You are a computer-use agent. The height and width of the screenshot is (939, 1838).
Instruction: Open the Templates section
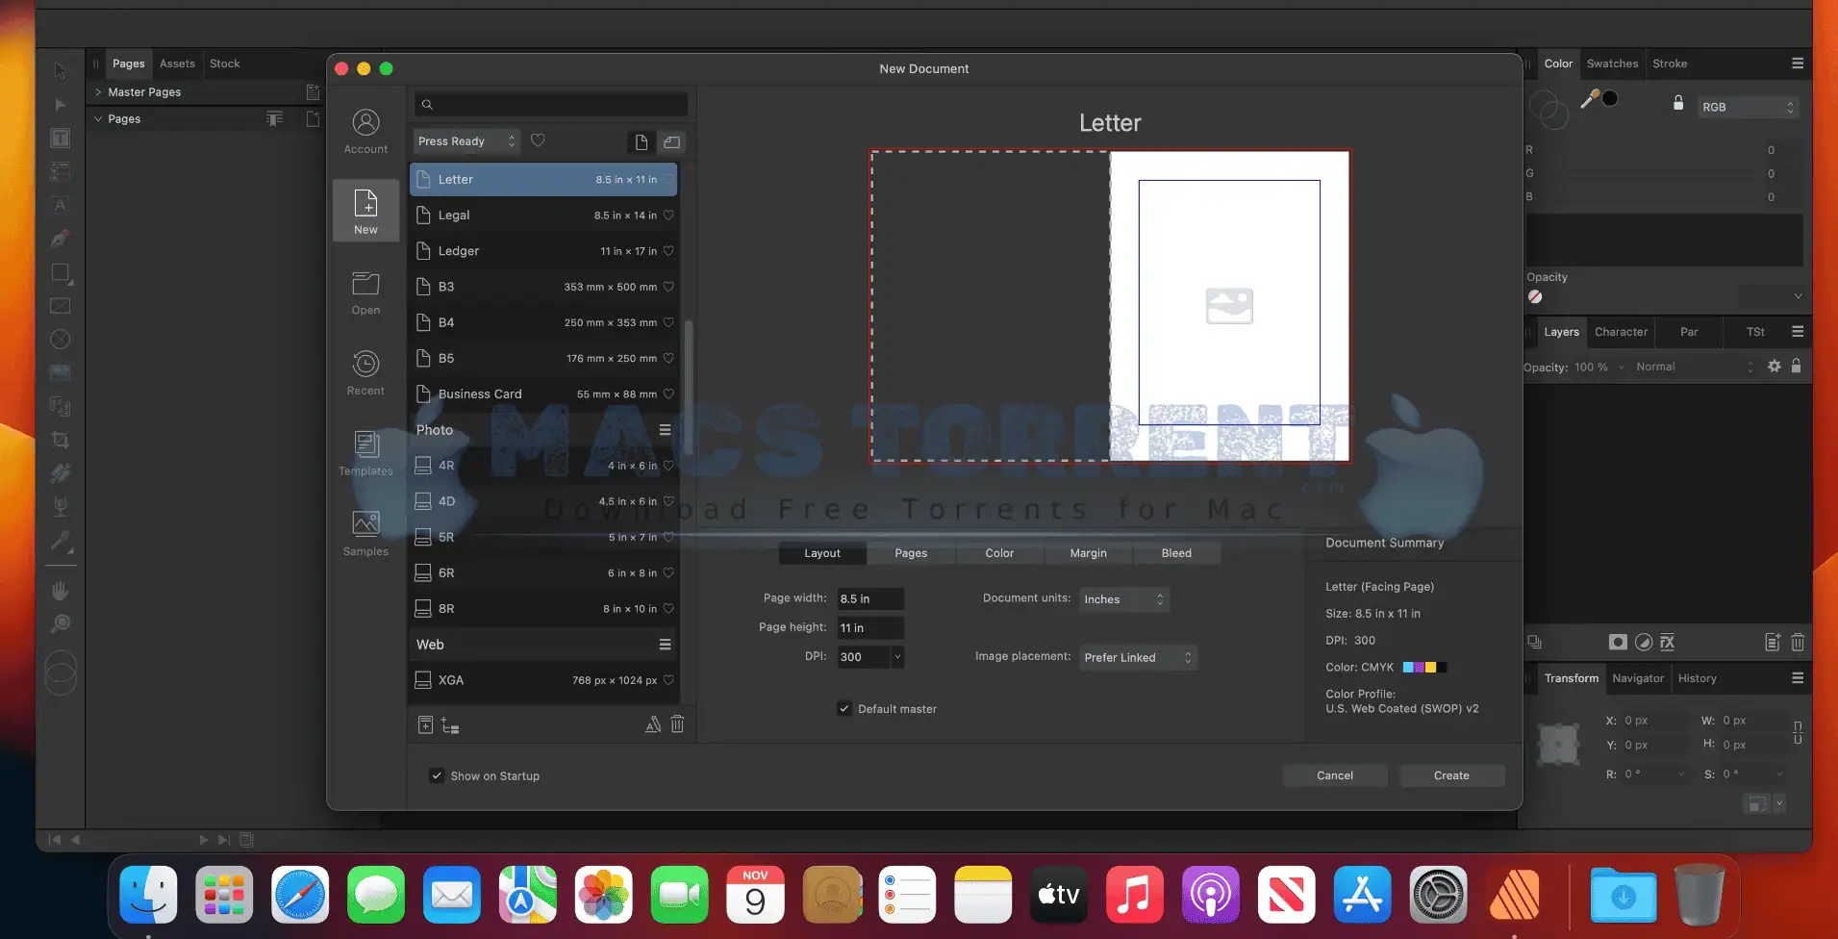coord(365,453)
